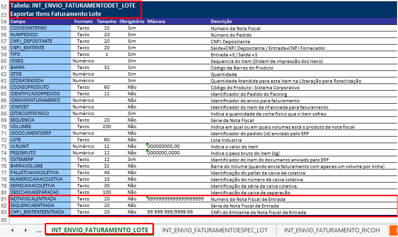Screen dimensions: 398x237
Task: Select the CODIGOINTERNO field cell
Action: tap(40, 28)
